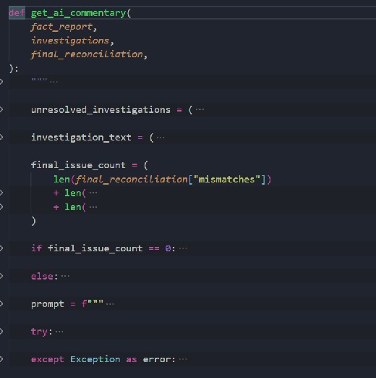Click final_issue_count in the assignment line

(78, 165)
